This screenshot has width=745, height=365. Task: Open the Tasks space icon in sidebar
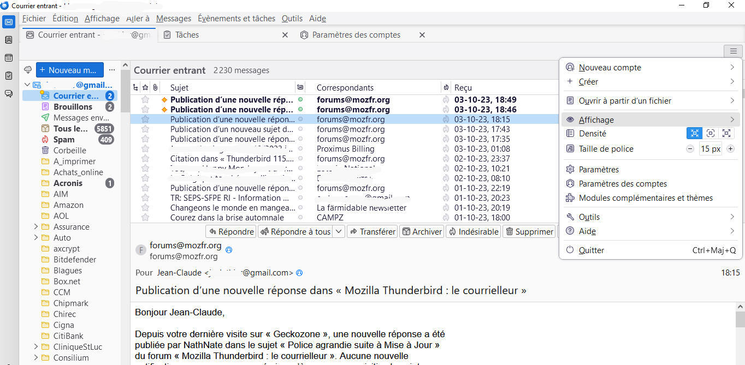(x=9, y=76)
